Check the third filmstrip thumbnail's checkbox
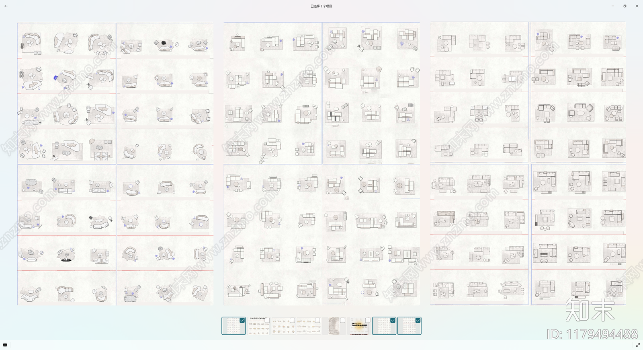Viewport: 643px width, 350px height. click(292, 320)
